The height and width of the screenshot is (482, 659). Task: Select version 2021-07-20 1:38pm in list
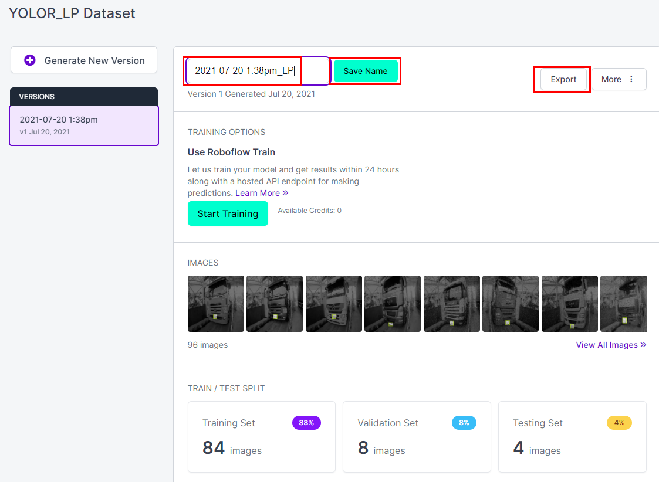(x=84, y=125)
